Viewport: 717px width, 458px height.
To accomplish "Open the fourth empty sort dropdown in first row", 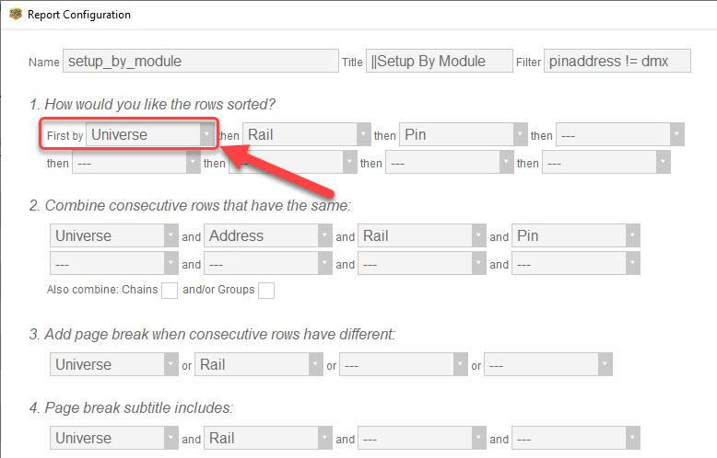I will click(x=619, y=135).
